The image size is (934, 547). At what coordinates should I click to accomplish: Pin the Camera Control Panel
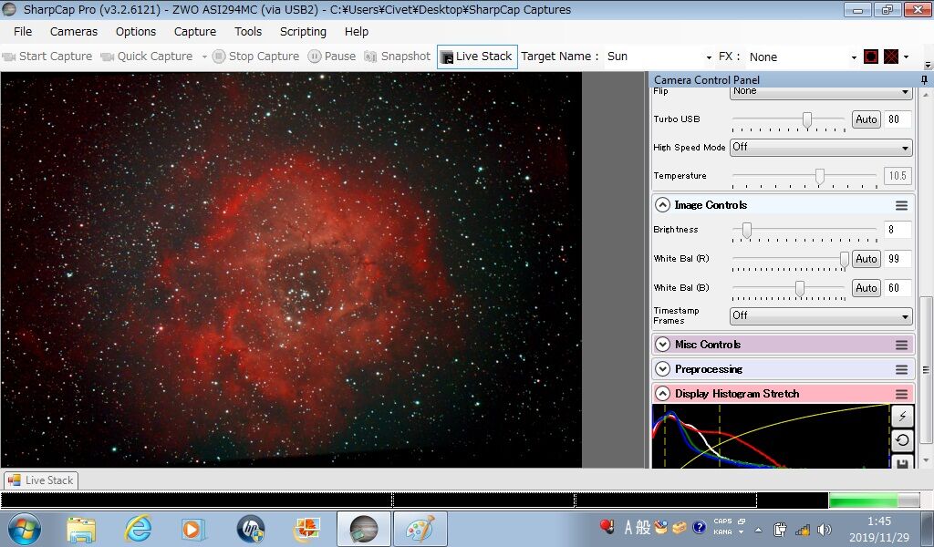click(x=925, y=79)
